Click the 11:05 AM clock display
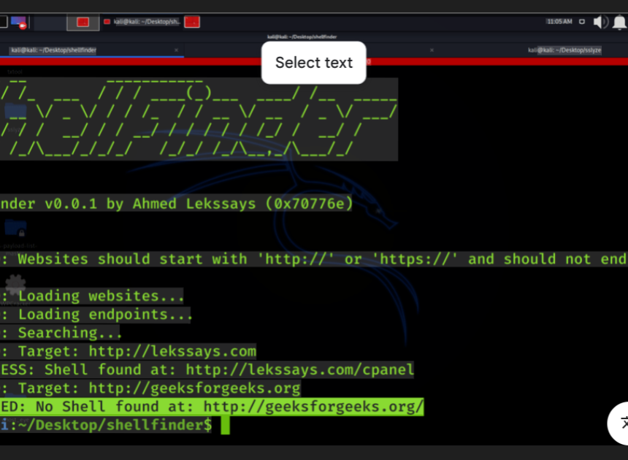Image resolution: width=628 pixels, height=460 pixels. [559, 21]
